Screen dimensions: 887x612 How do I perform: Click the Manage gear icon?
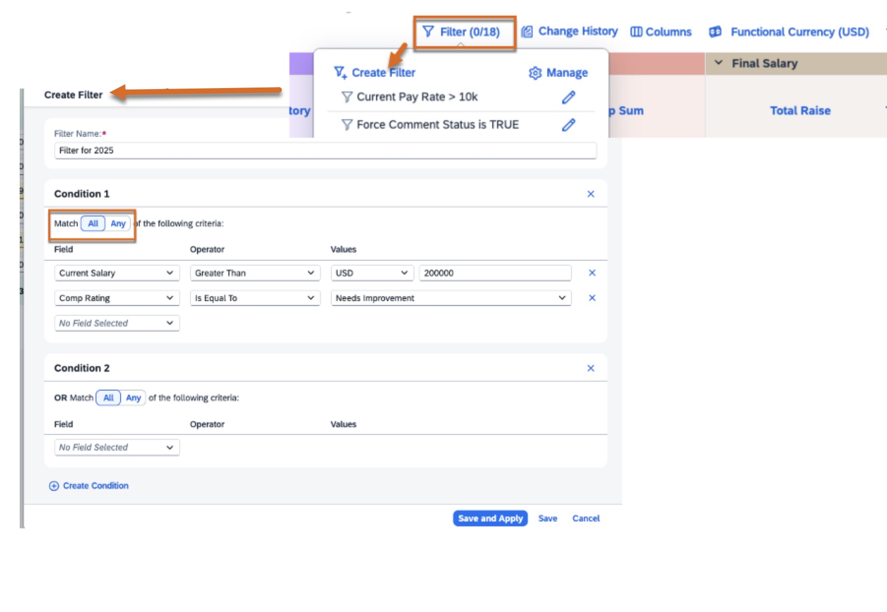pyautogui.click(x=535, y=73)
